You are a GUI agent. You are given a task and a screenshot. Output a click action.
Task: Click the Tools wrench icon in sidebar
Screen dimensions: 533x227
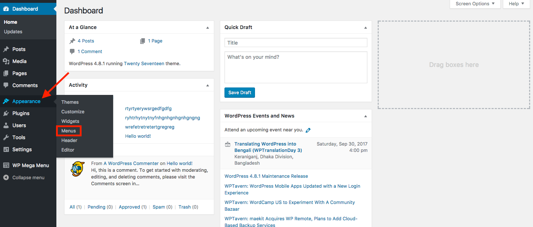coord(6,137)
